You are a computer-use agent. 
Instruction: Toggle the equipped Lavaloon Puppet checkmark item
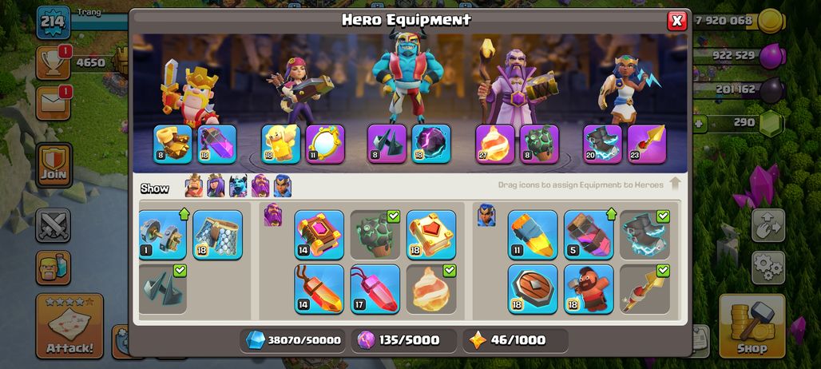pos(375,235)
